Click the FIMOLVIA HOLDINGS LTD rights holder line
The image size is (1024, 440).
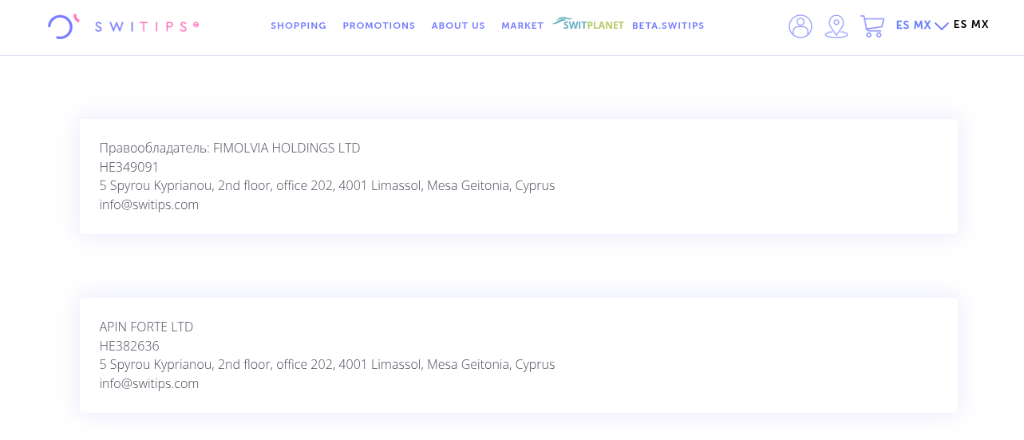(230, 148)
